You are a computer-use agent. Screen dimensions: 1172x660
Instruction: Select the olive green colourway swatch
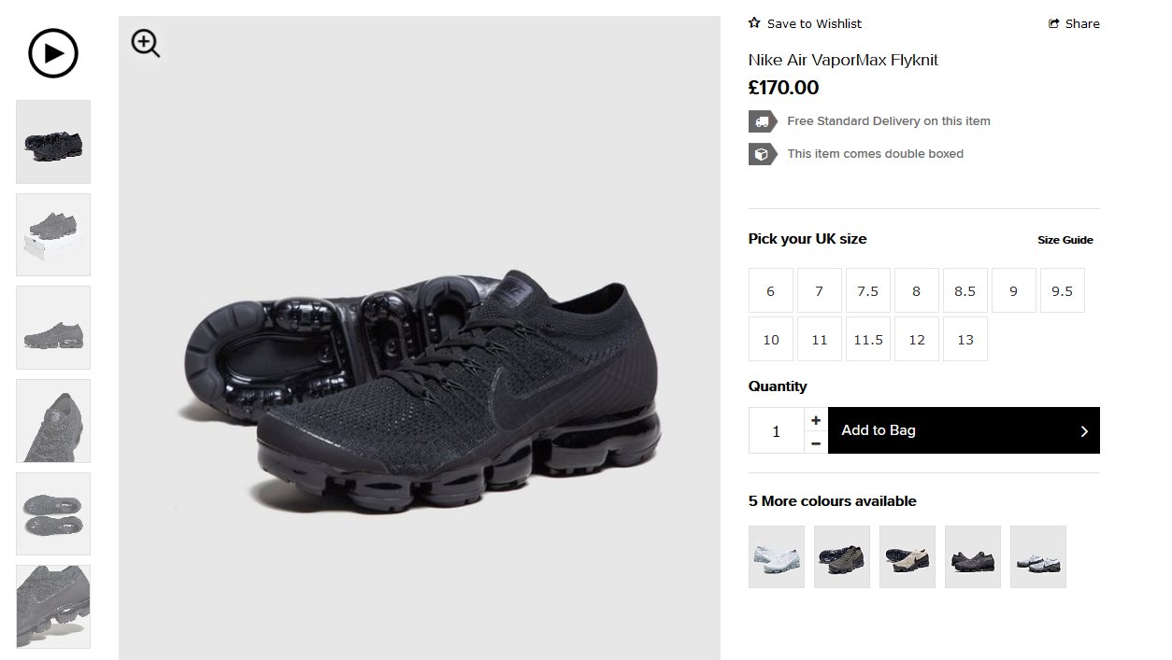click(x=842, y=556)
